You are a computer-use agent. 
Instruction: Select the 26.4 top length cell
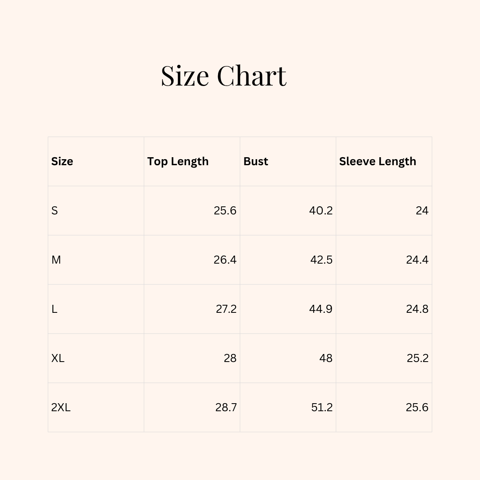tap(225, 260)
